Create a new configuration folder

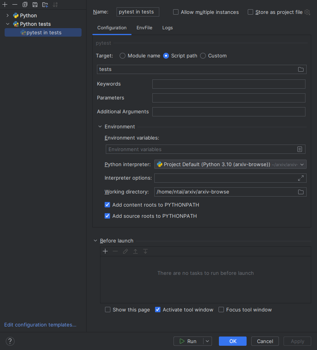click(45, 5)
